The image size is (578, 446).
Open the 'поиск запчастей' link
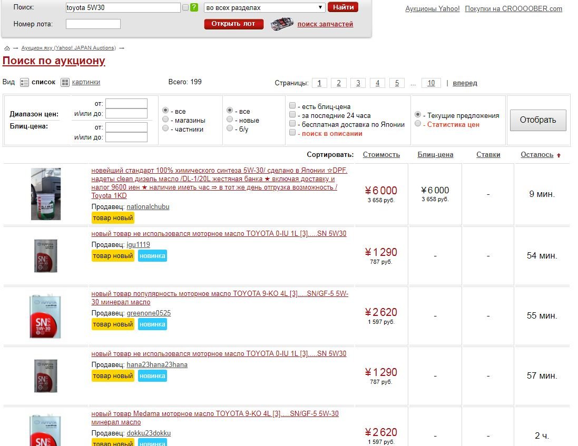click(325, 24)
